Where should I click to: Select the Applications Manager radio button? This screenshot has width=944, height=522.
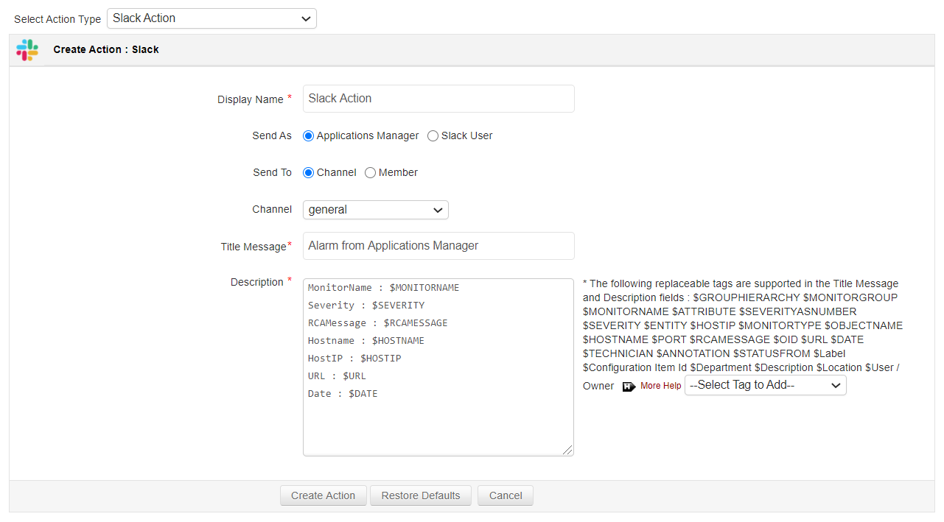(308, 136)
